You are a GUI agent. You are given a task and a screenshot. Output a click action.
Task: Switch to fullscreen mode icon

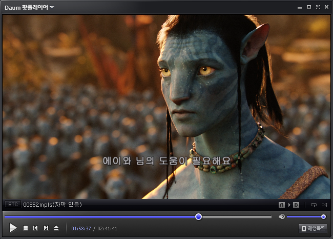coord(318,7)
